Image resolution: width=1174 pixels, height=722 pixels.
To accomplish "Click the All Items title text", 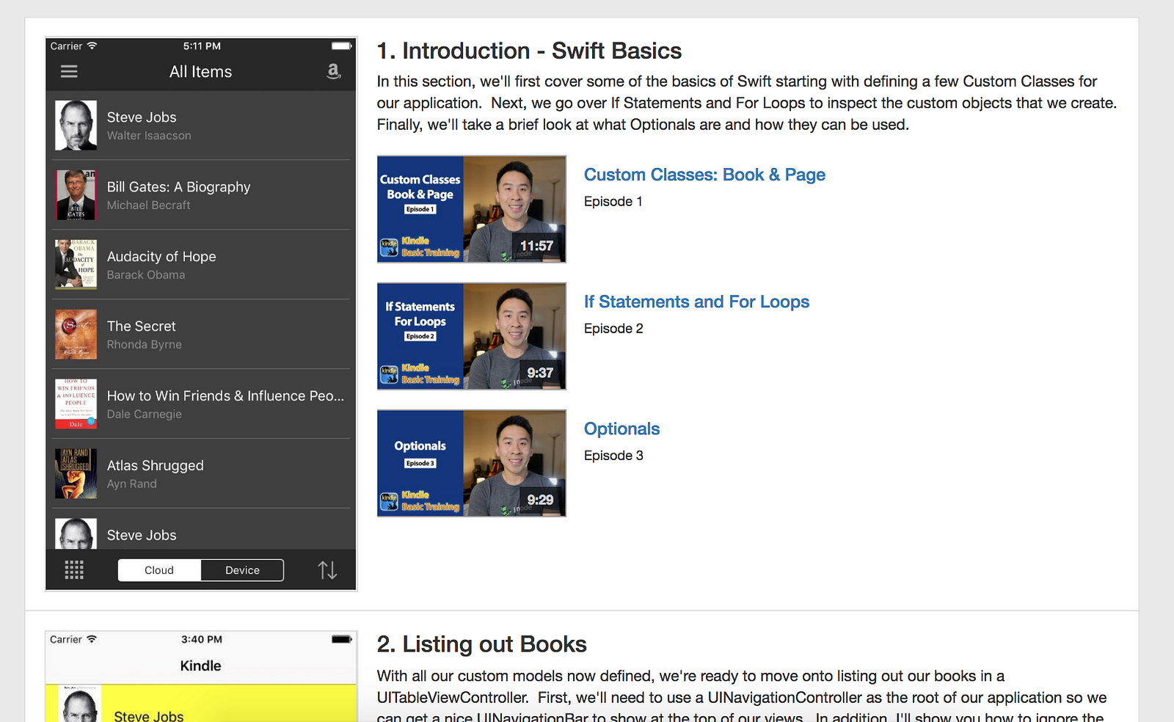I will 200,72.
